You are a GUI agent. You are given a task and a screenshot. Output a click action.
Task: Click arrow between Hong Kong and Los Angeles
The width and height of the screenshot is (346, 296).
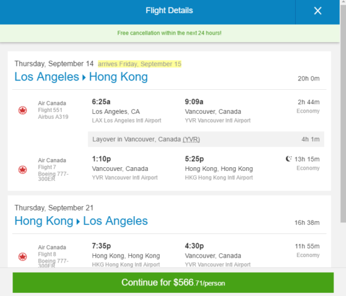coord(78,221)
